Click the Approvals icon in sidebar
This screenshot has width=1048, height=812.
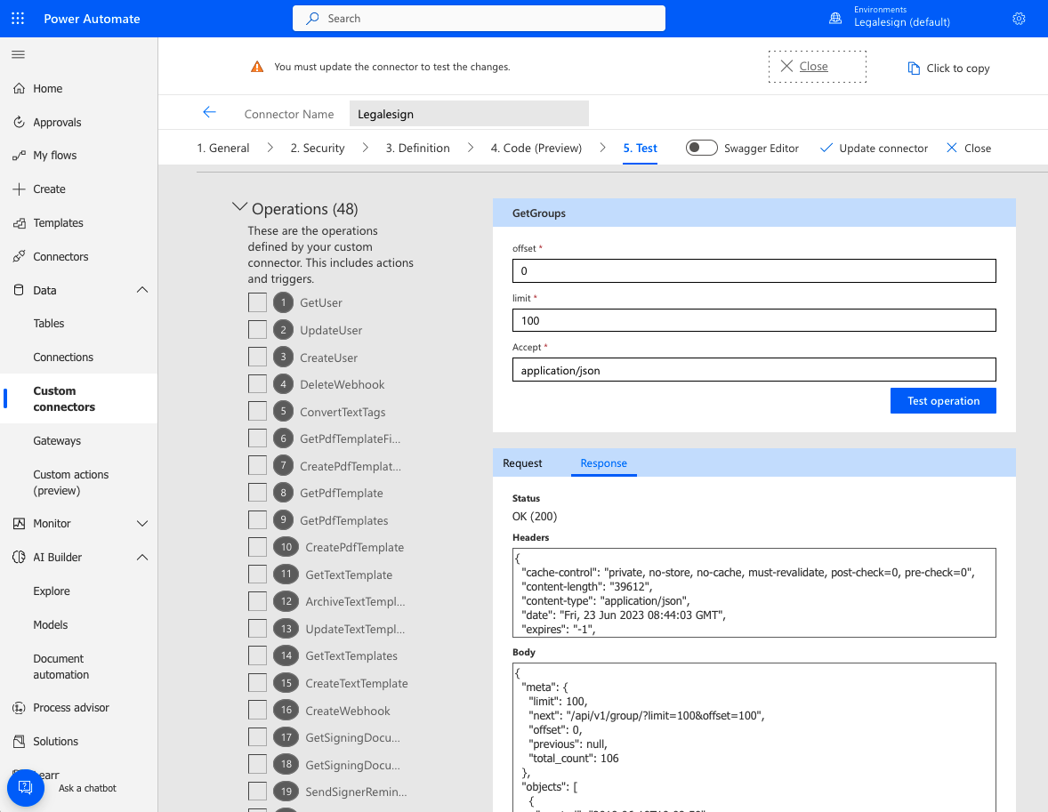(19, 123)
